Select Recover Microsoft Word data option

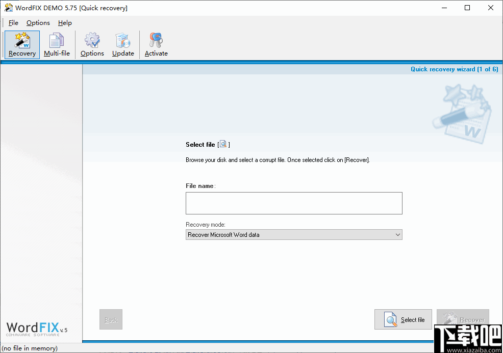coord(222,234)
